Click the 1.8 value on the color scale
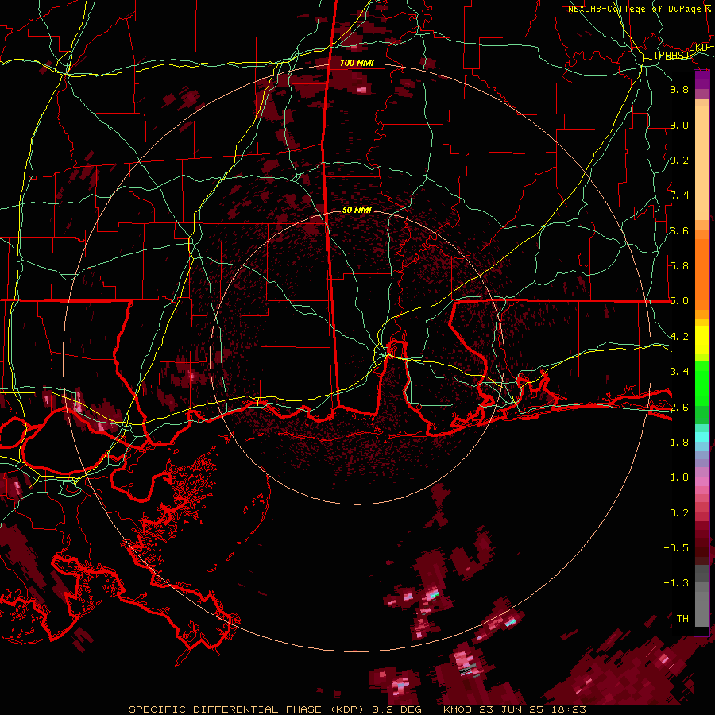 pos(679,443)
